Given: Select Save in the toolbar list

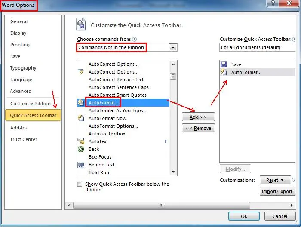Looking at the screenshot, I should tap(258, 64).
